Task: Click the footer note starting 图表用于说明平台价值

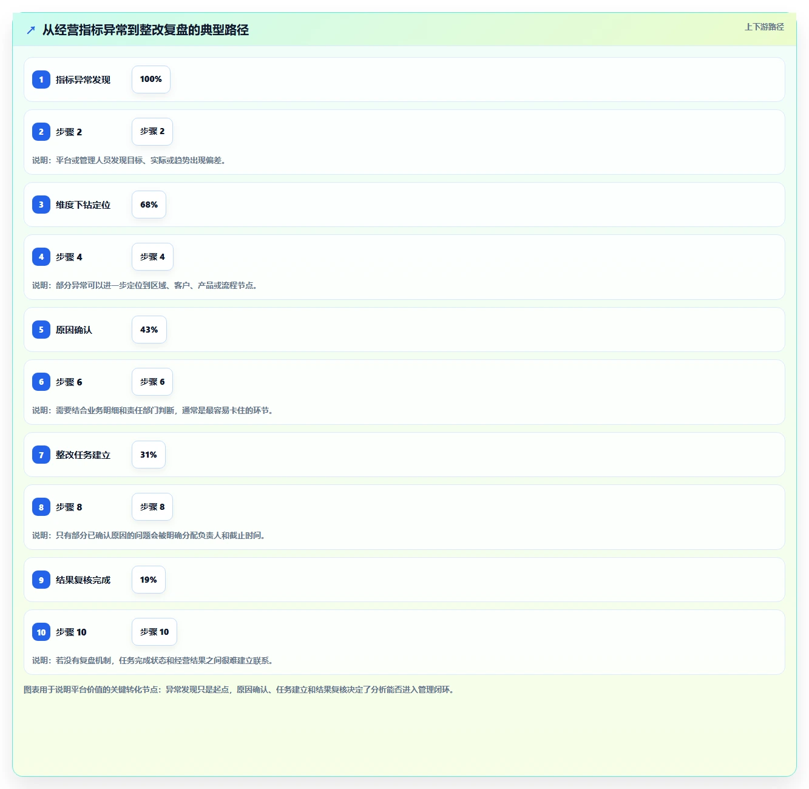Action: (239, 689)
